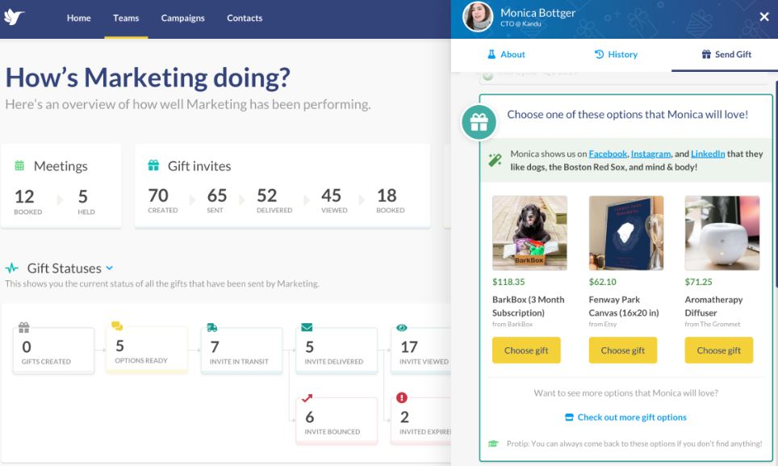
Task: Expand the Gift Statuses dropdown arrow
Action: coord(110,268)
